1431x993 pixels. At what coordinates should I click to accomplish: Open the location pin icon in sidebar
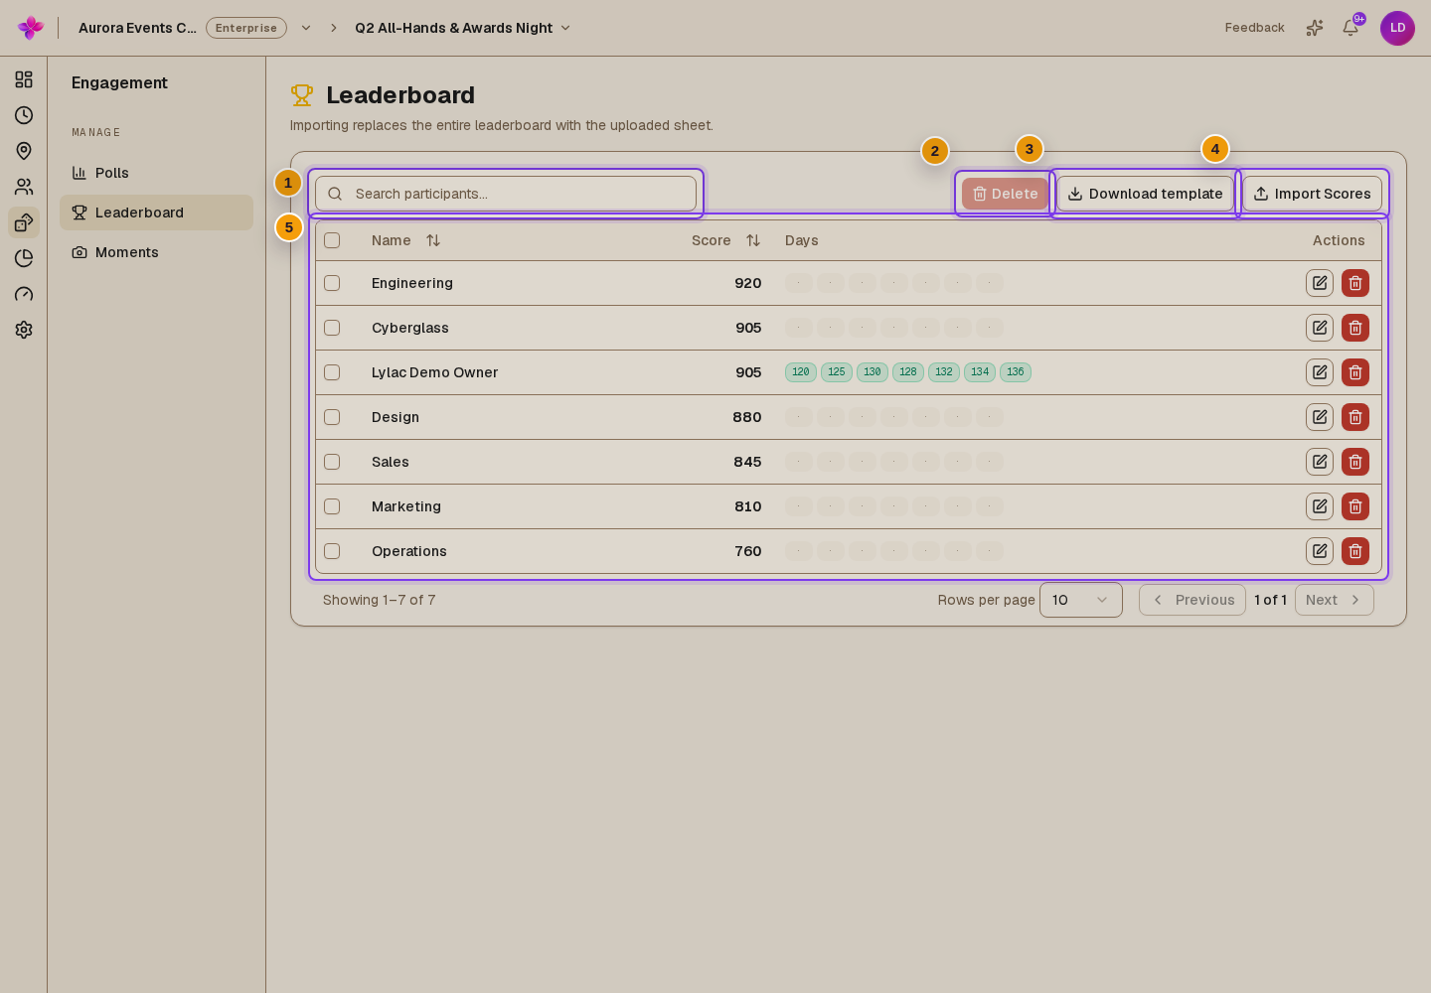[24, 151]
